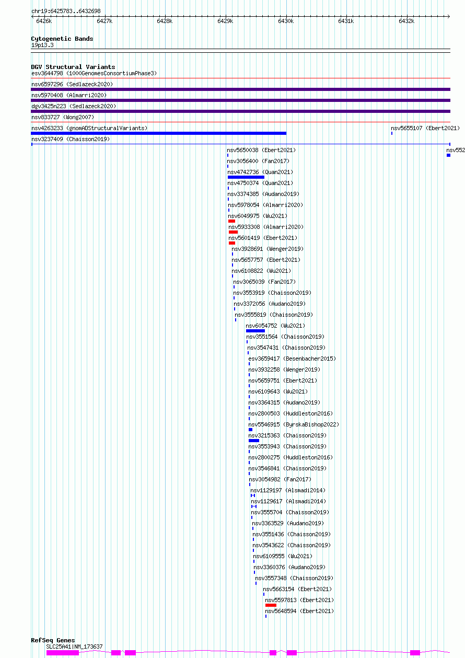Select nsv1129197 (Alsmadi2014) label
Viewport: 465px width, 658px height.
[288, 490]
